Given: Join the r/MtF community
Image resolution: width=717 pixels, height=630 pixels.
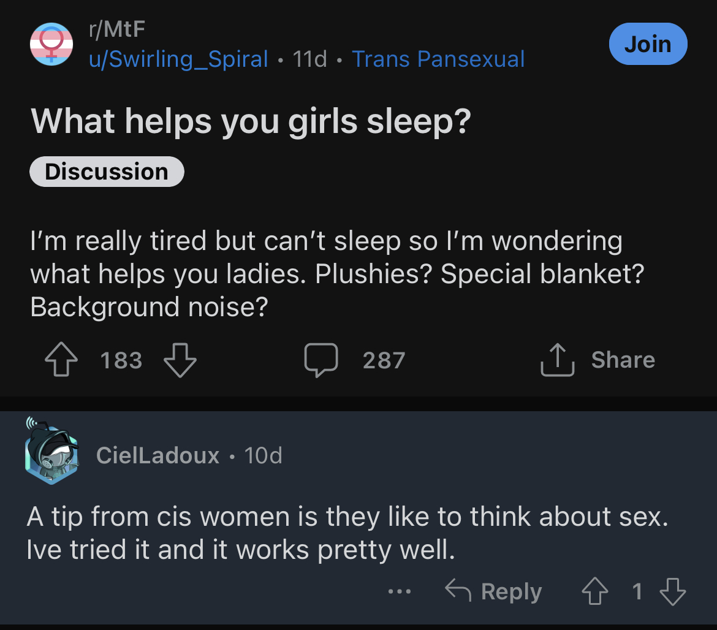Looking at the screenshot, I should pyautogui.click(x=648, y=44).
